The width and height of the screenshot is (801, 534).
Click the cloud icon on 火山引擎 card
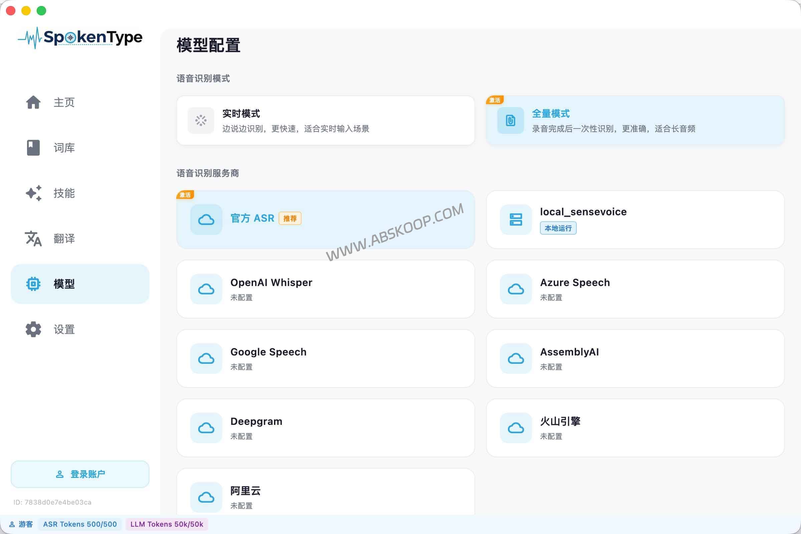coord(515,428)
